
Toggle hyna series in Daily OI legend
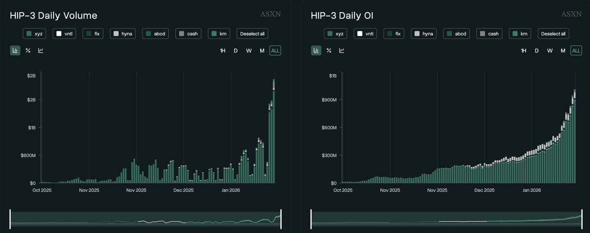424,34
